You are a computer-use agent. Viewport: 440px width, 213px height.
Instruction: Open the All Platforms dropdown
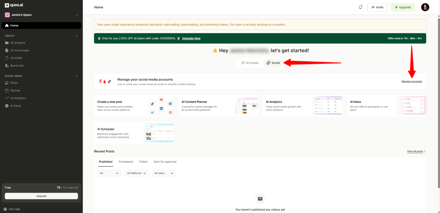(137, 173)
